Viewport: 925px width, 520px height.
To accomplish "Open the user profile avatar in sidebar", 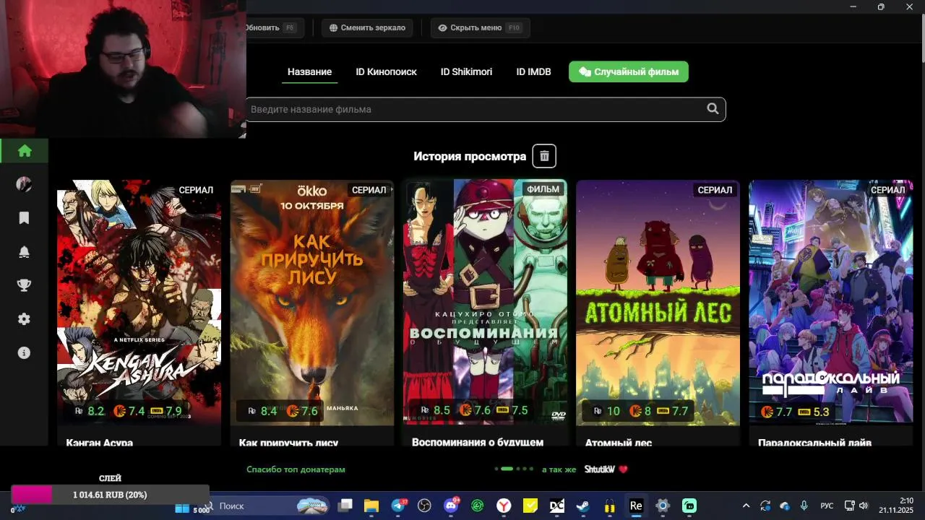I will coord(24,184).
